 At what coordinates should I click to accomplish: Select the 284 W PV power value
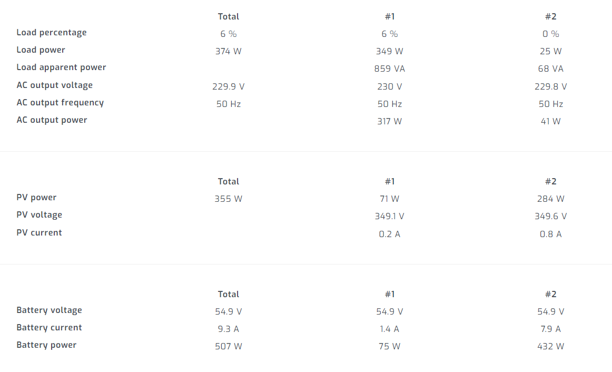tap(551, 199)
